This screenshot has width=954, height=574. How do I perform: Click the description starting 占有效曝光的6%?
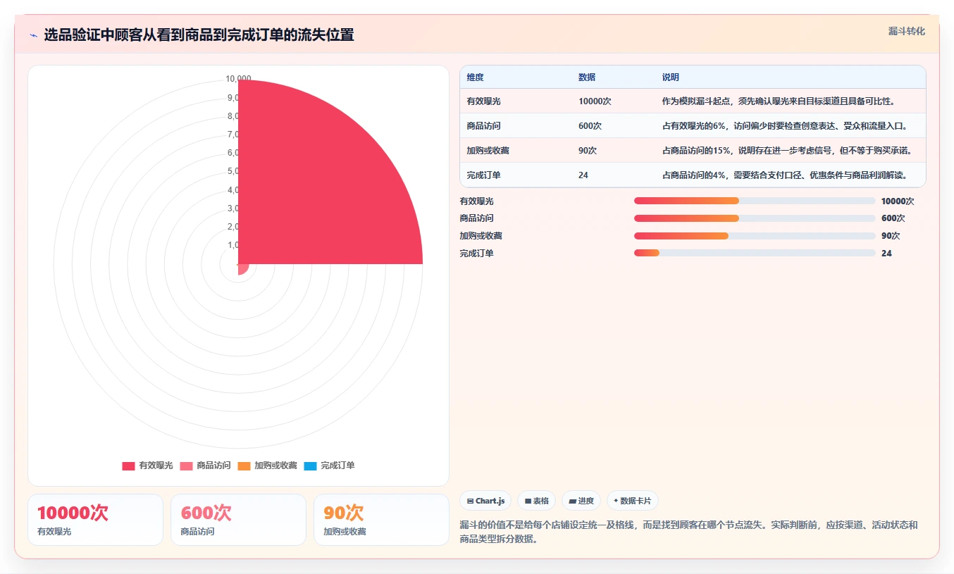tap(785, 126)
